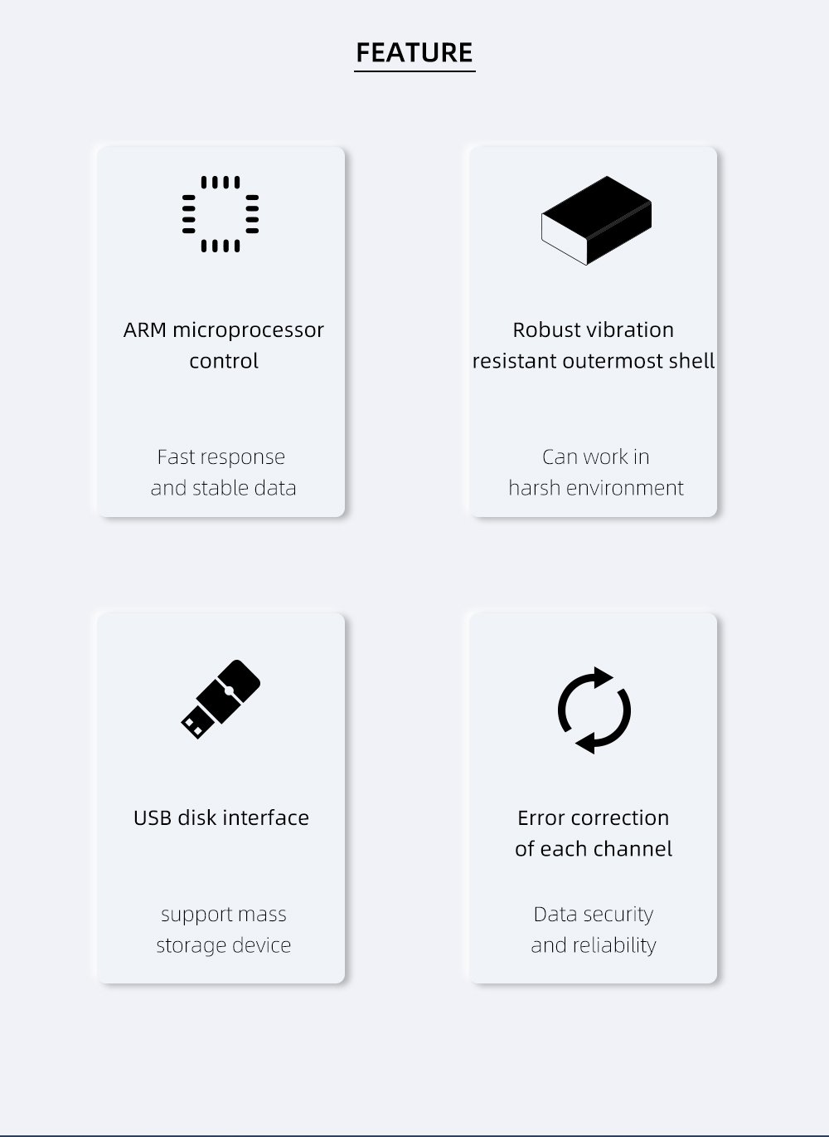Image resolution: width=829 pixels, height=1137 pixels.
Task: Click 'of each channel' line in last card
Action: coord(594,849)
